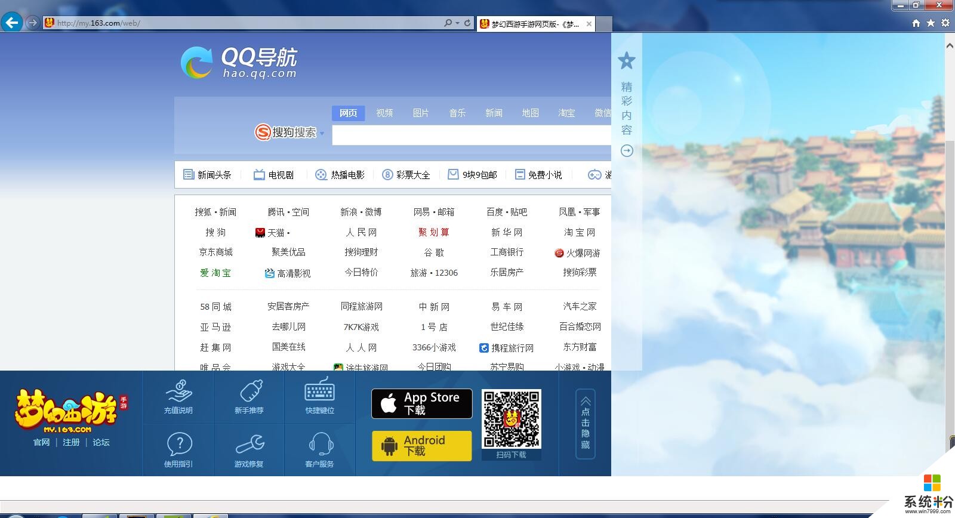Image resolution: width=955 pixels, height=518 pixels.
Task: Open the 火爆网游 link
Action: 577,253
